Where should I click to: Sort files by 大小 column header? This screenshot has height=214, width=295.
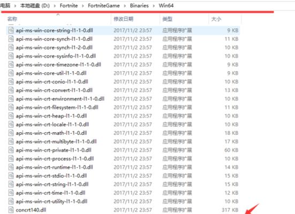point(216,19)
